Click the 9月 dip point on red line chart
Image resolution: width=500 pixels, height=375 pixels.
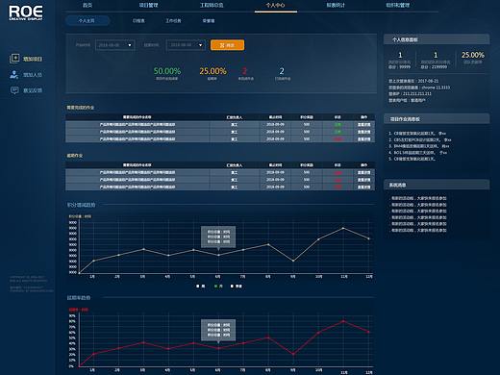[x=293, y=354]
